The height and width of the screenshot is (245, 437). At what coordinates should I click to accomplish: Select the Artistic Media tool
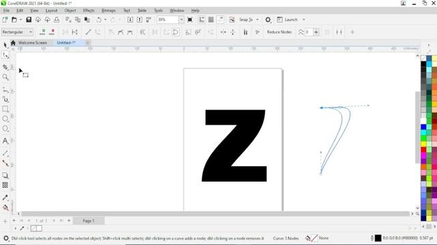[5, 99]
